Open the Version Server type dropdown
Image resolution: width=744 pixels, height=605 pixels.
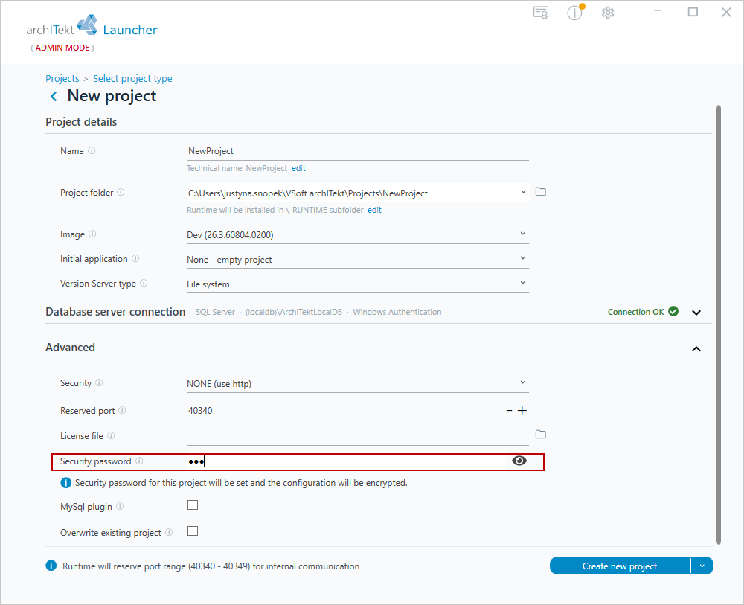click(523, 284)
